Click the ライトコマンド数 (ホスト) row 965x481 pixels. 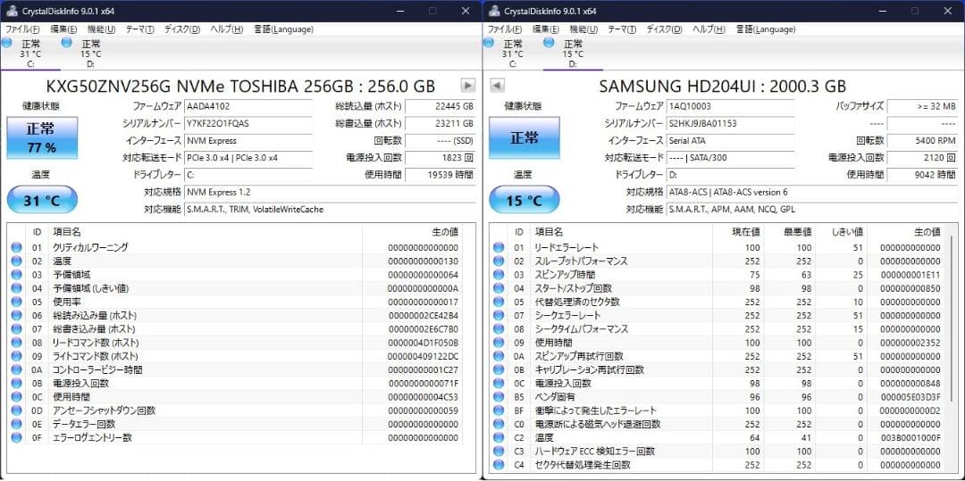coord(234,356)
